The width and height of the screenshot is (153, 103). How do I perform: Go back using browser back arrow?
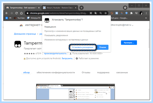7,13
